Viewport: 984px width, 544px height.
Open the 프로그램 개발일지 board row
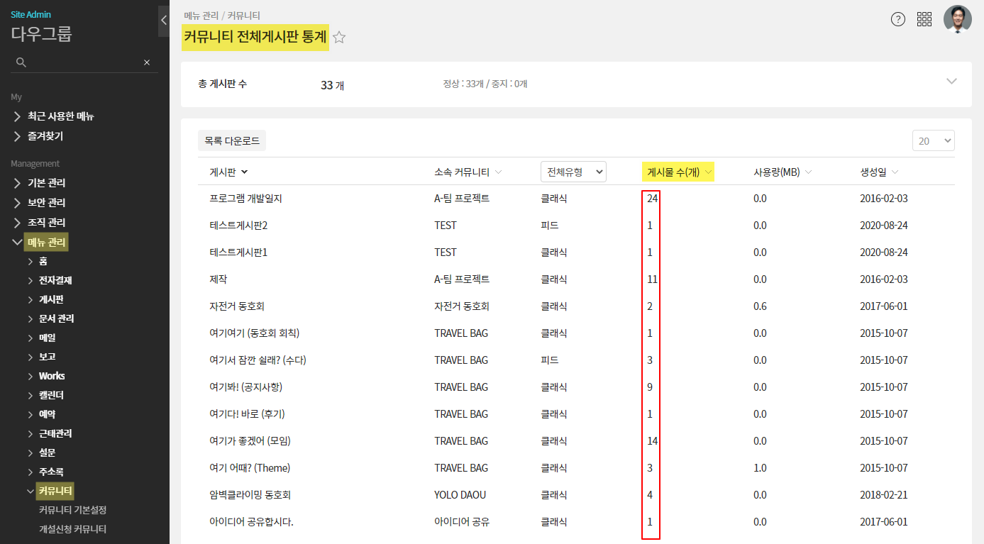tap(246, 199)
